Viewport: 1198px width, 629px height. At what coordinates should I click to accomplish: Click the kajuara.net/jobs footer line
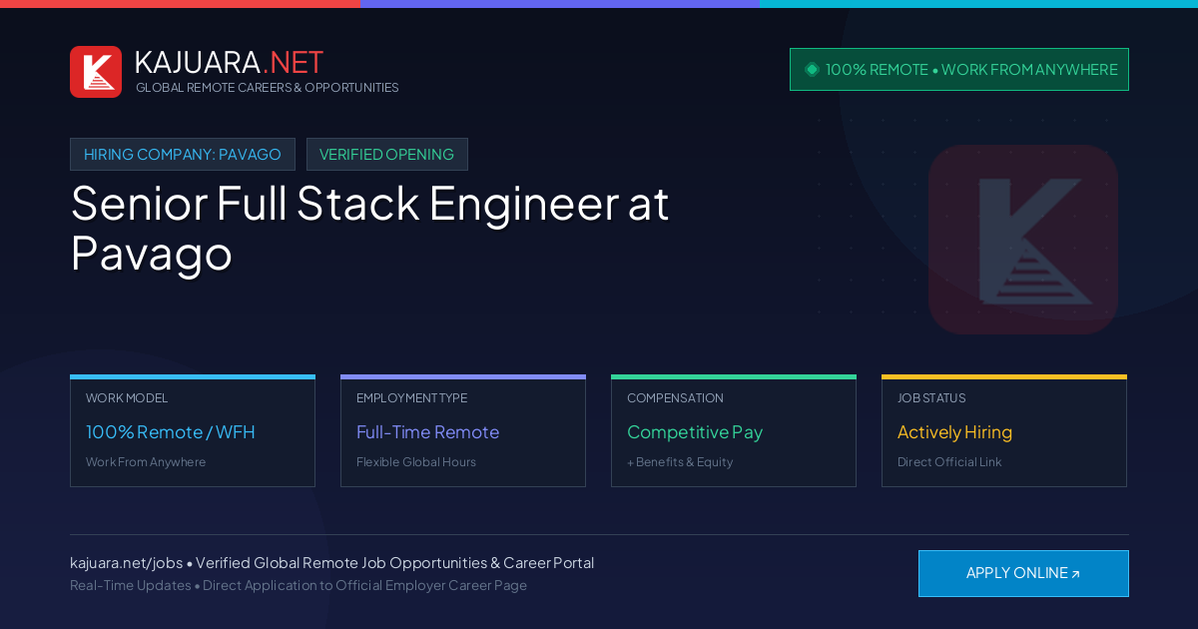coord(331,563)
